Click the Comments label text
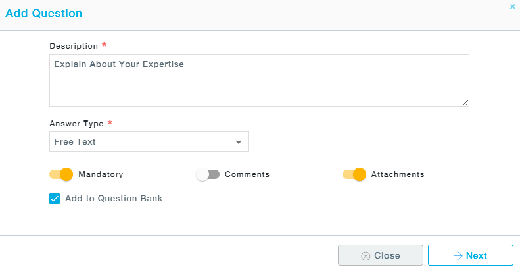The height and width of the screenshot is (271, 520). click(x=247, y=174)
